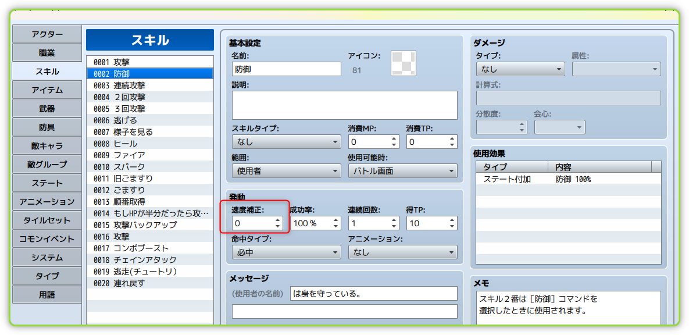Open the 武器 database tab
Viewport: 689px width, 335px height.
point(47,109)
